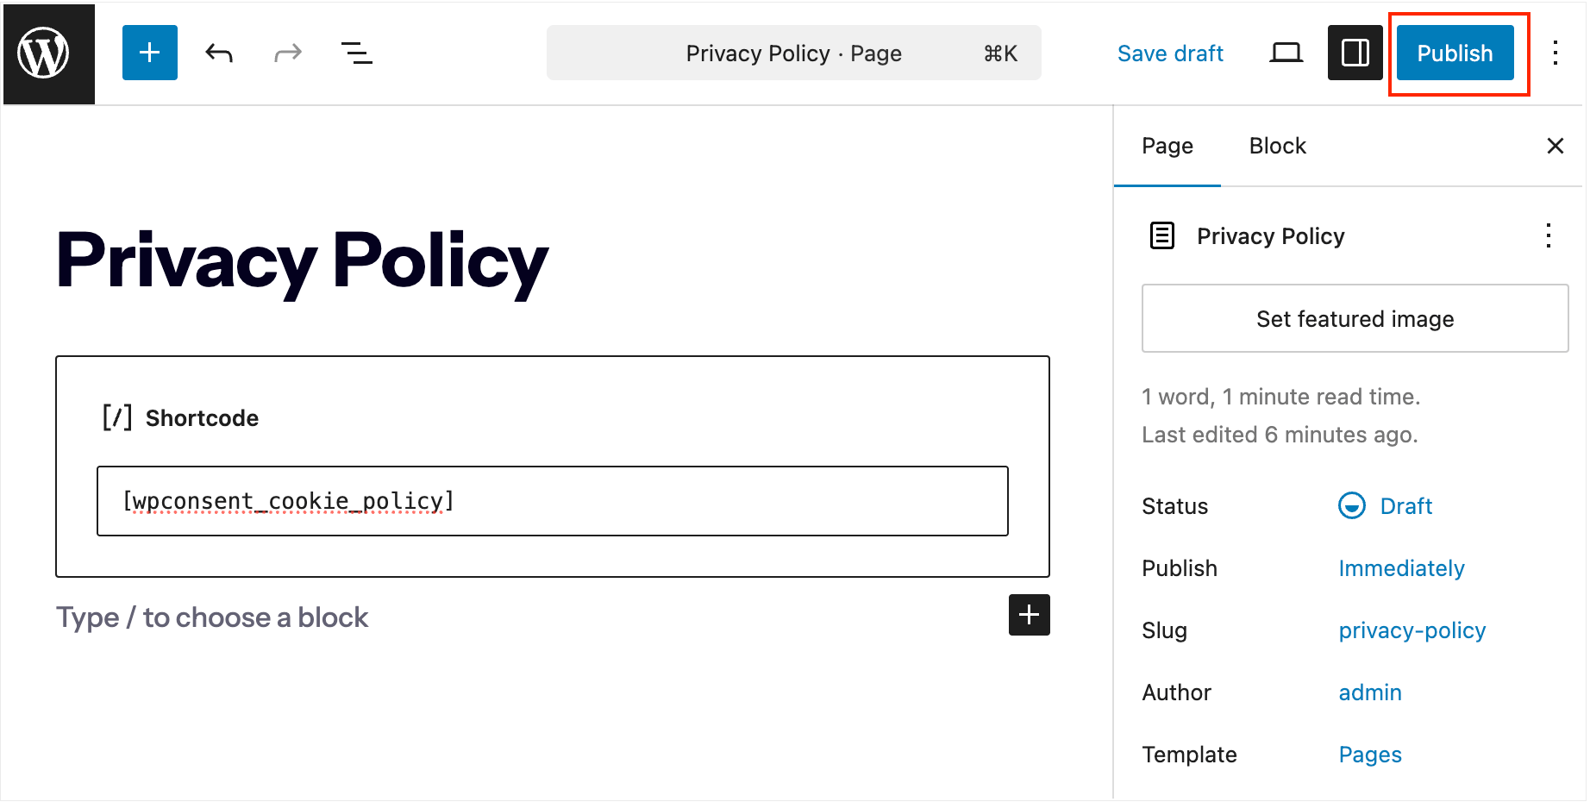Image resolution: width=1590 pixels, height=802 pixels.
Task: Open the site preview view icon
Action: [x=1286, y=53]
